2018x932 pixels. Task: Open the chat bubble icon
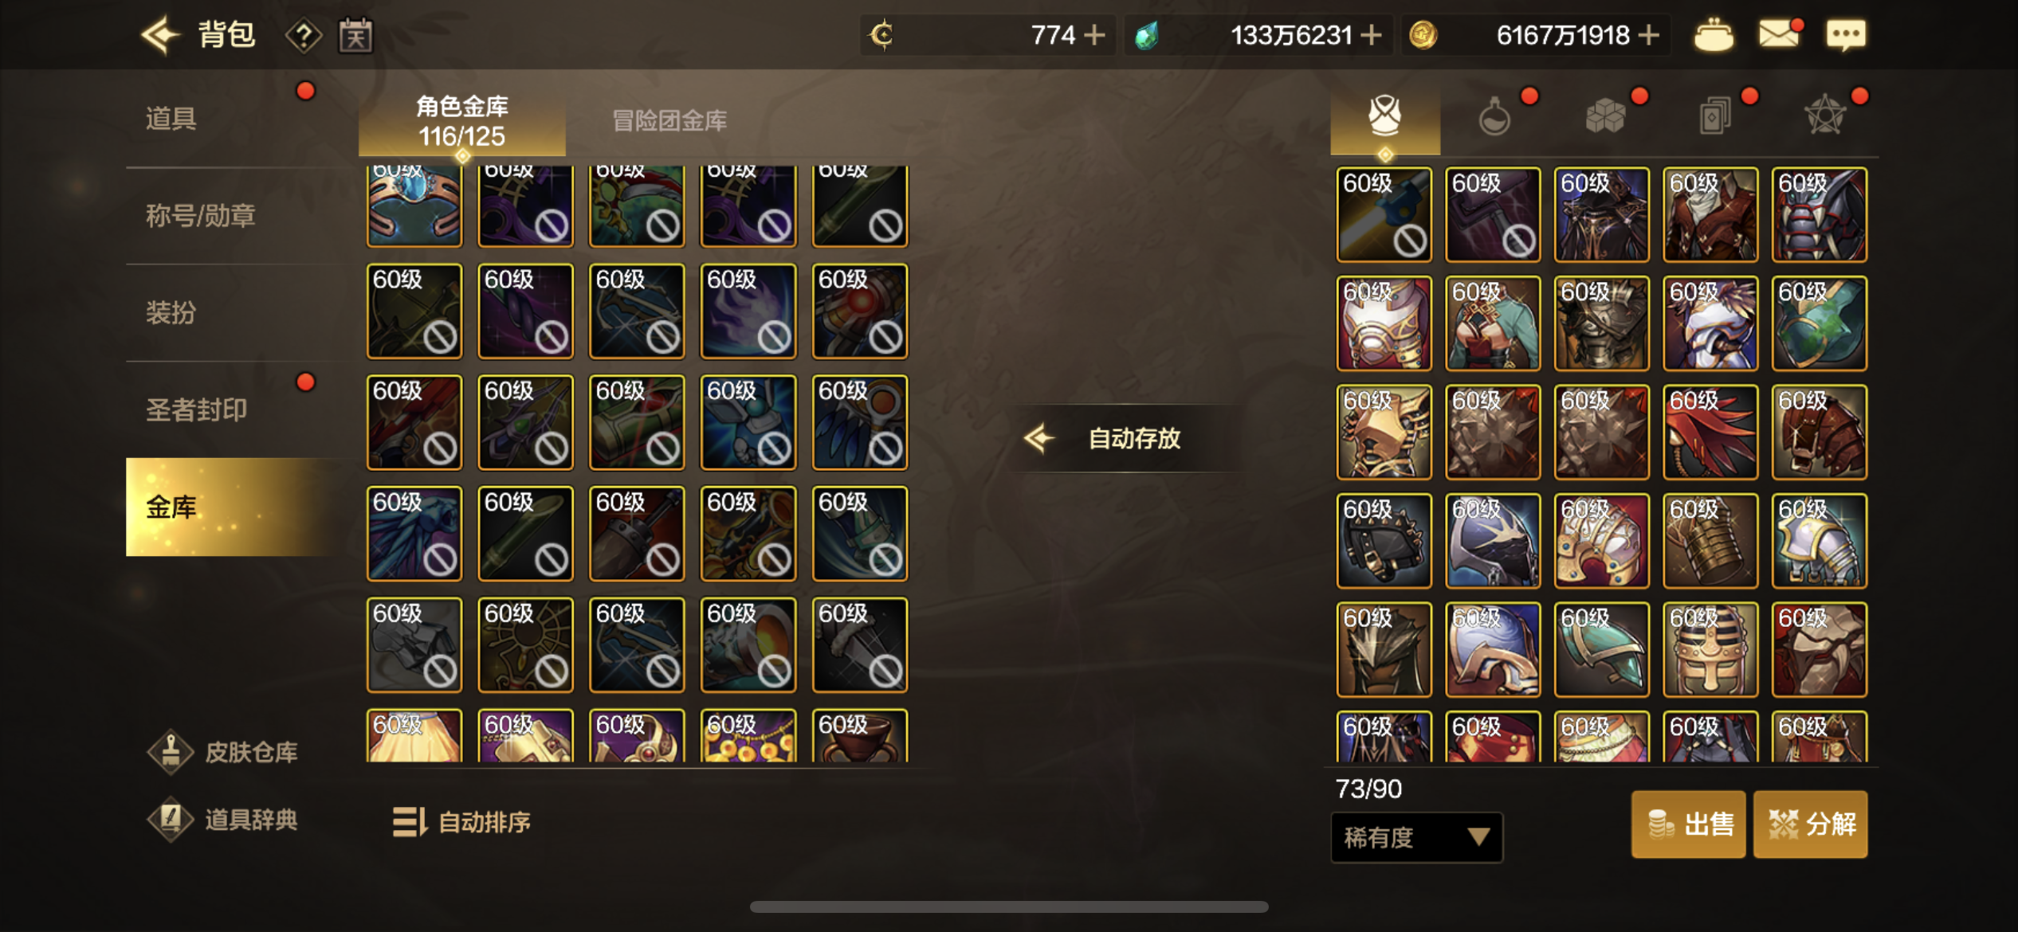click(1846, 35)
